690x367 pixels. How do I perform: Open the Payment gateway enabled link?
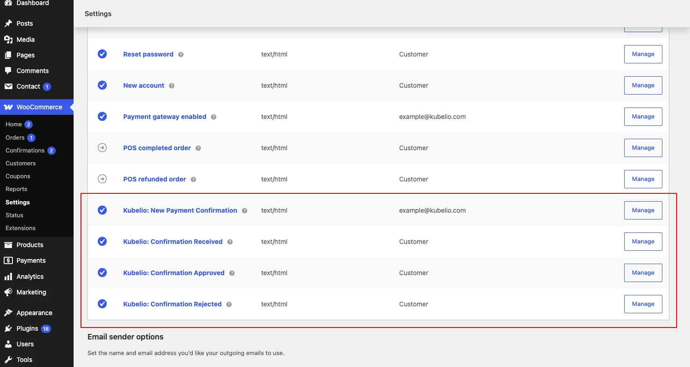(165, 117)
